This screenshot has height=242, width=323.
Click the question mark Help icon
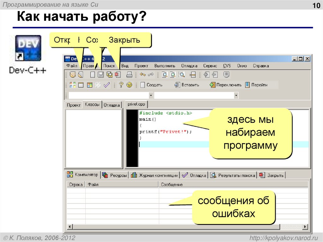pos(121,85)
